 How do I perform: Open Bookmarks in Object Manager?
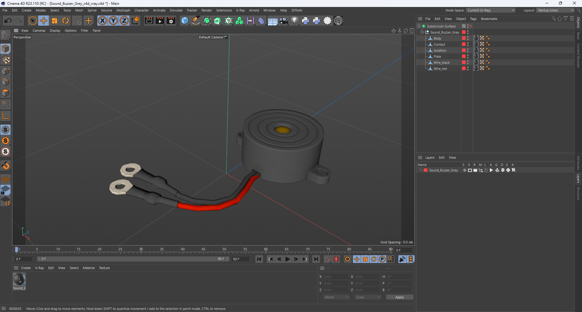489,19
